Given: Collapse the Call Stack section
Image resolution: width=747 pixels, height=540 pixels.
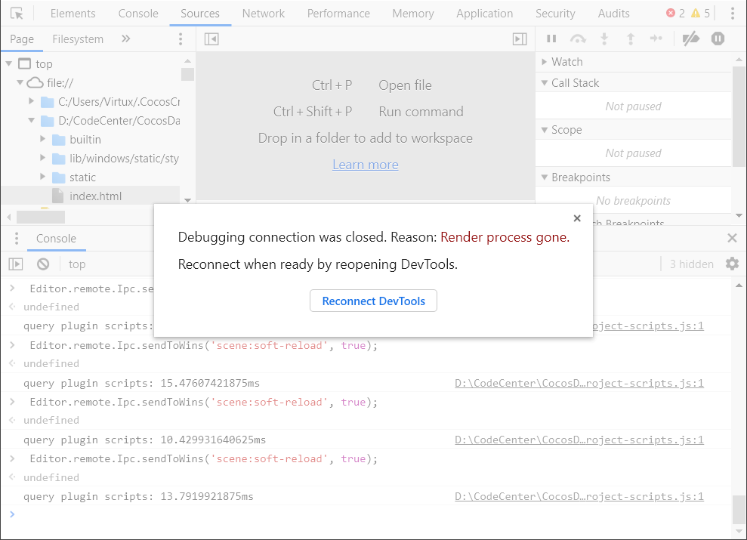Looking at the screenshot, I should pos(545,83).
